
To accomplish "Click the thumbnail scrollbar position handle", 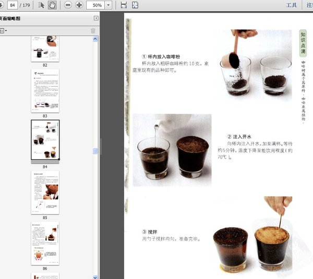I will pos(95,151).
